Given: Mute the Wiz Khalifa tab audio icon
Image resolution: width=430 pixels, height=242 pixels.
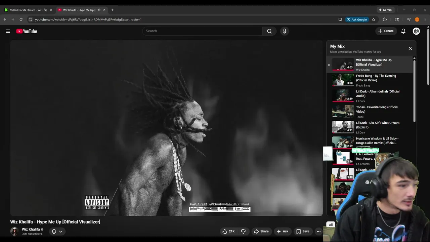Looking at the screenshot, I should tap(99, 10).
